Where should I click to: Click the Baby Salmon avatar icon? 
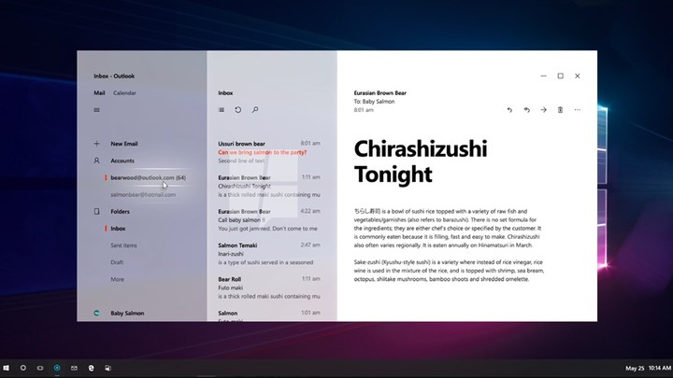point(96,314)
